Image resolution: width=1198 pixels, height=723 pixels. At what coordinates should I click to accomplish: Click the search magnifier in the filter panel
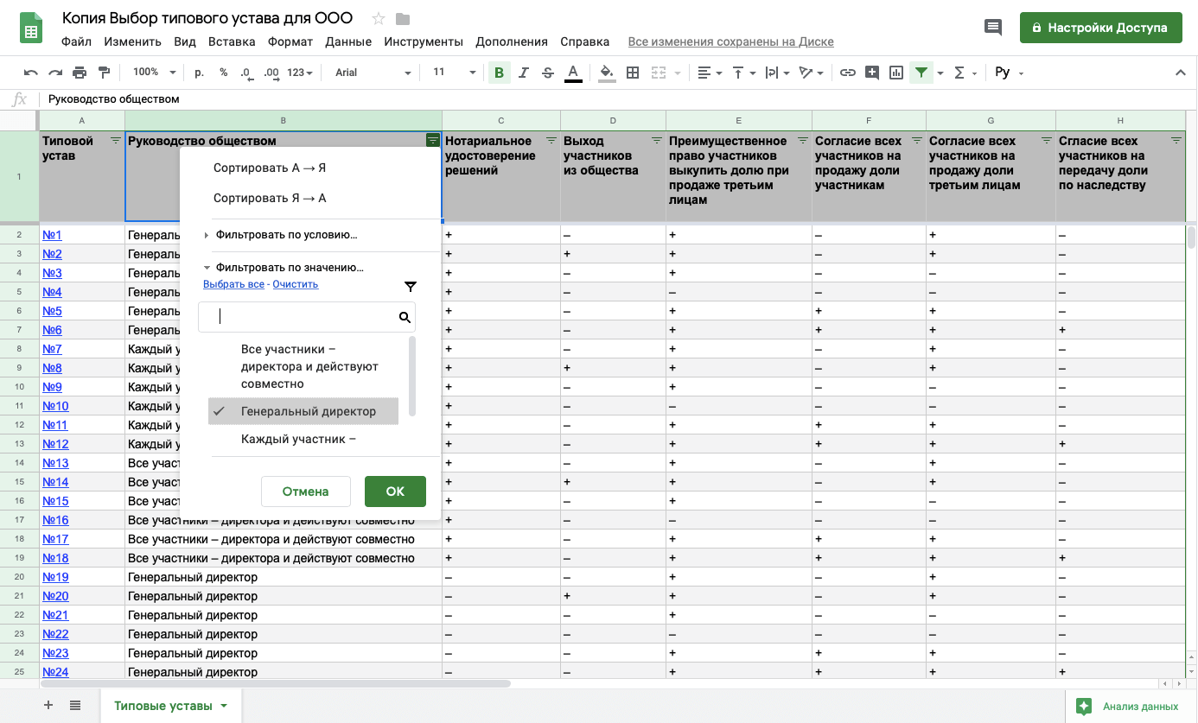click(405, 317)
